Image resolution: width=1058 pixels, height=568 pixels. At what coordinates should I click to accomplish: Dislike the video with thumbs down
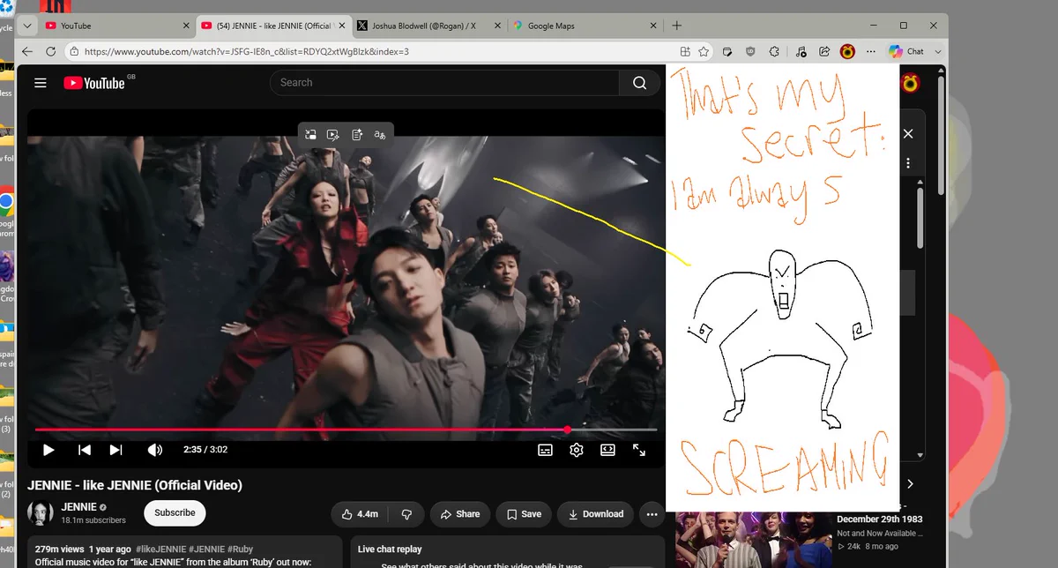(x=406, y=514)
